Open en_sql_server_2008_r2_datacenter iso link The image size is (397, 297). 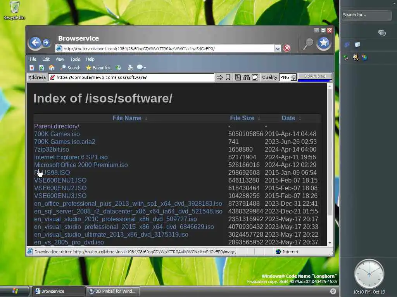pyautogui.click(x=128, y=212)
